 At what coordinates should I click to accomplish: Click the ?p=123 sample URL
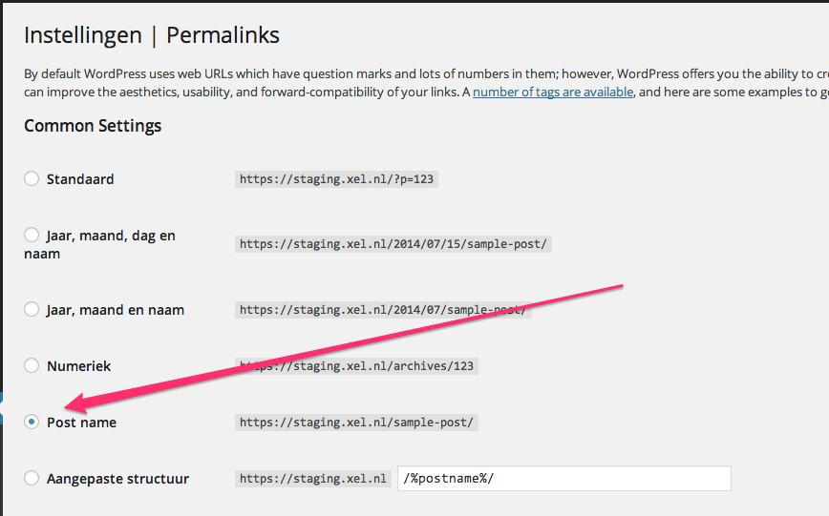coord(337,178)
